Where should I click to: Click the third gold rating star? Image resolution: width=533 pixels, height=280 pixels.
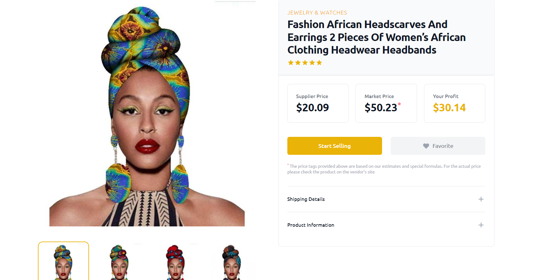[305, 63]
